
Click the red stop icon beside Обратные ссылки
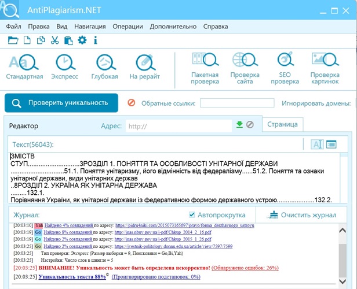click(x=132, y=103)
